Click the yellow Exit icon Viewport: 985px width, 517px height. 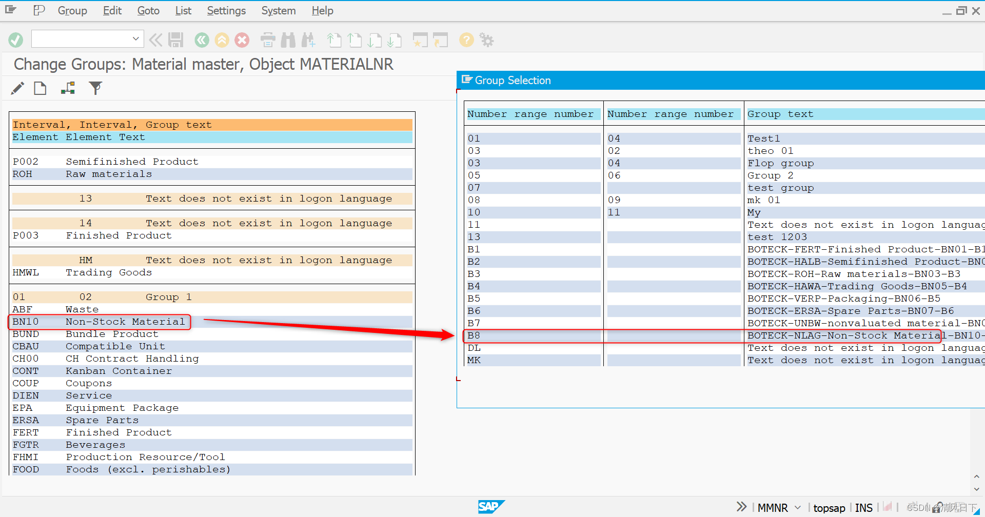click(222, 39)
